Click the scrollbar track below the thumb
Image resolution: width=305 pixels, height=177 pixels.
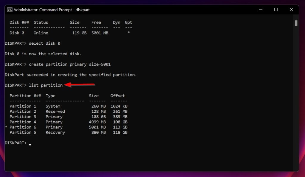click(x=296, y=89)
